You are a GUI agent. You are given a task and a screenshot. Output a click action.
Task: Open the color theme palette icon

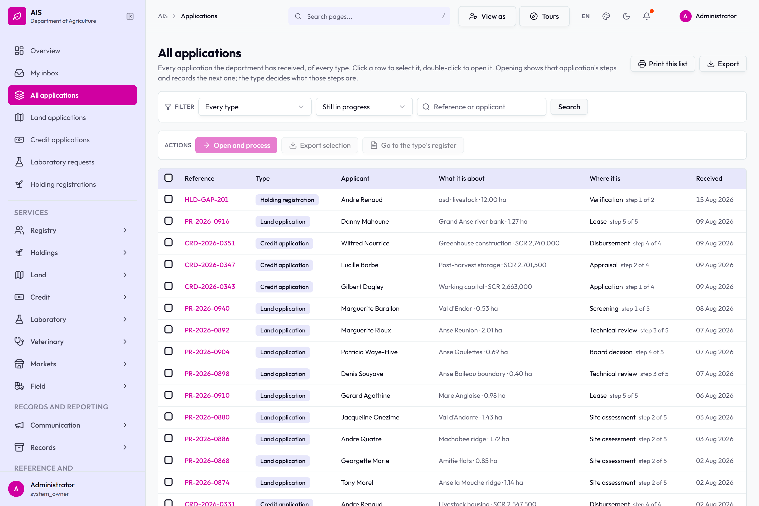[x=606, y=16]
